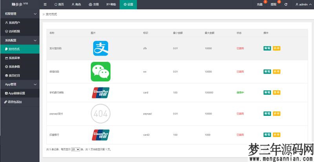Open 系统参数 in the sidebar
This screenshot has width=314, height=162.
20,67
